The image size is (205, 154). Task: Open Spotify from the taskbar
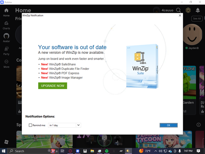pyautogui.click(x=107, y=151)
